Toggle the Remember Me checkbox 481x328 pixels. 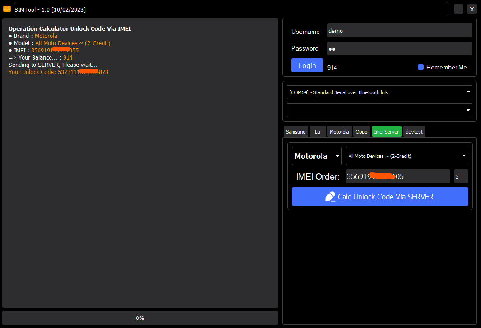click(x=420, y=67)
